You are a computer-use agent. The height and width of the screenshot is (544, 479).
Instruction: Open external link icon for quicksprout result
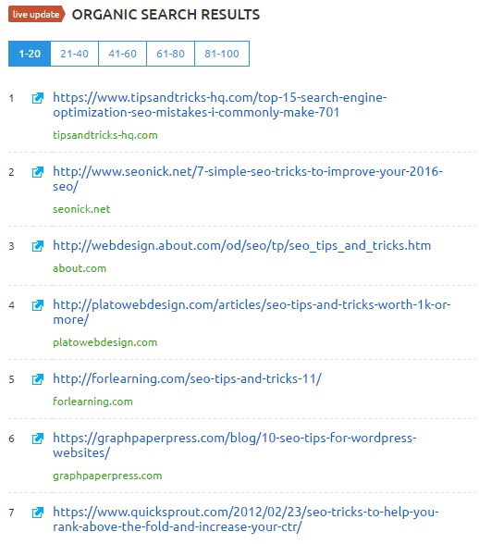click(38, 513)
